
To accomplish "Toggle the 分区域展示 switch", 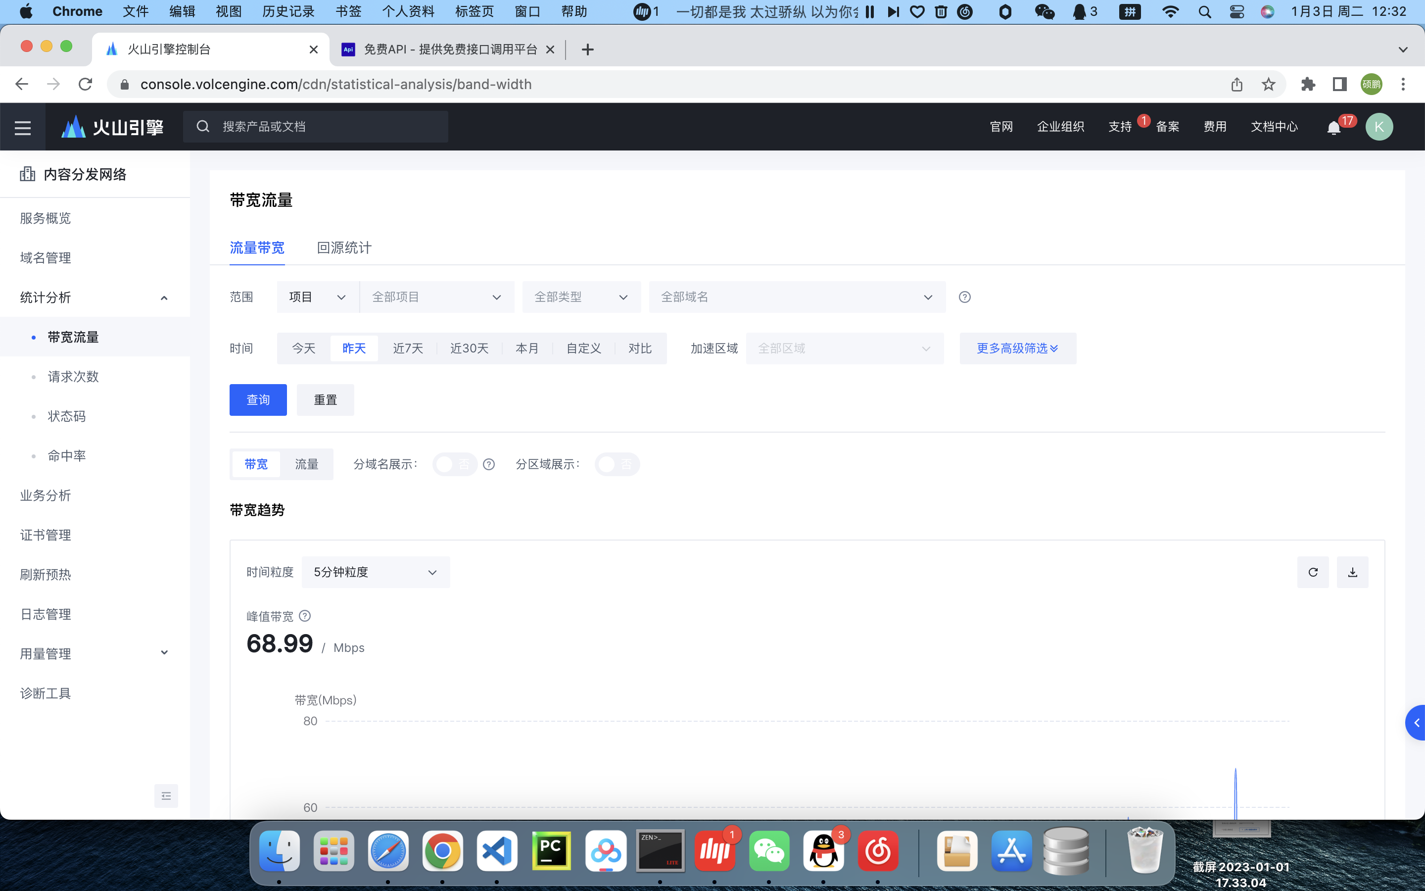I will pyautogui.click(x=617, y=464).
